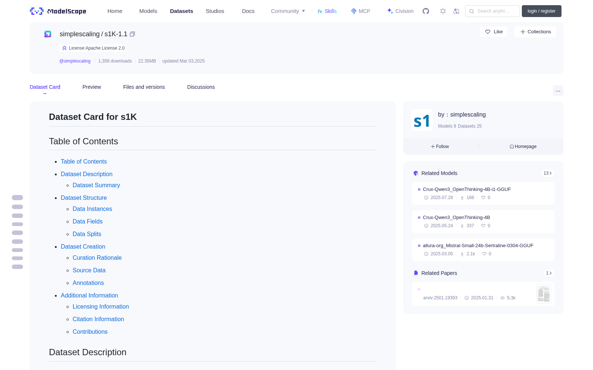This screenshot has width=593, height=370.
Task: Click the Skills nav item
Action: click(x=327, y=11)
